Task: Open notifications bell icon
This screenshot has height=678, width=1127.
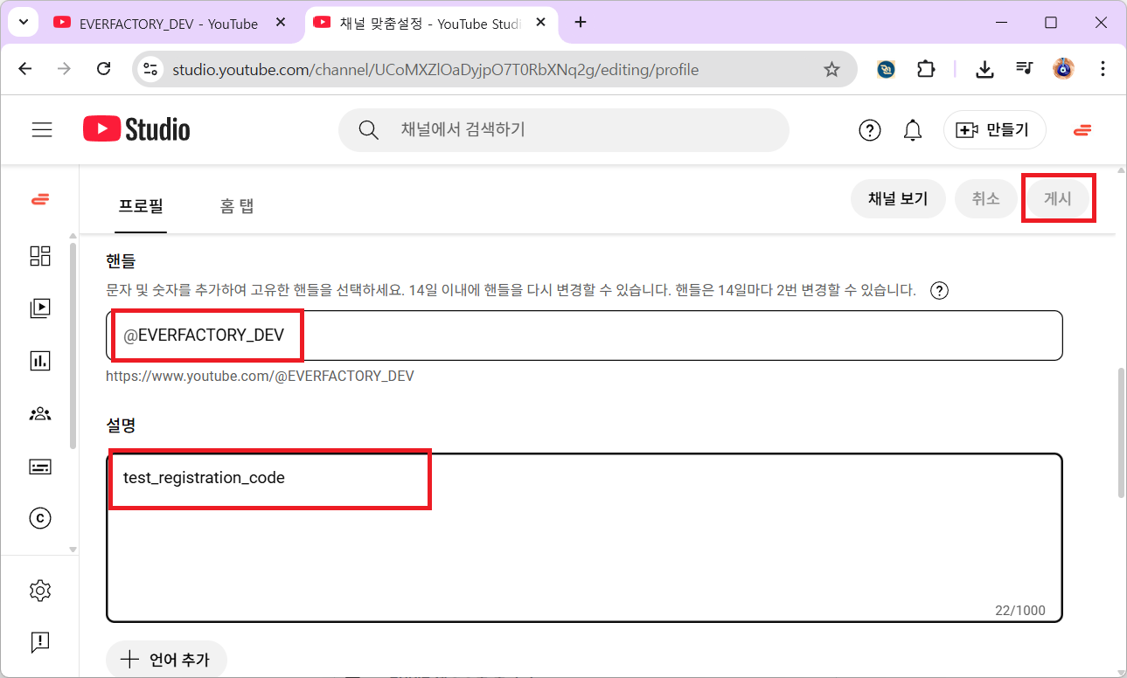Action: [x=912, y=130]
